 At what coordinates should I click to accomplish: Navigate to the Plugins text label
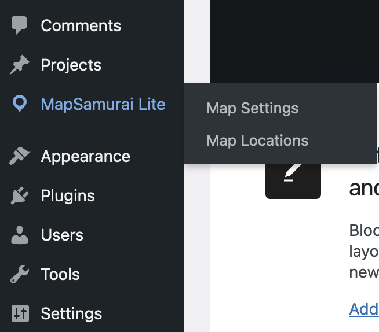click(68, 196)
